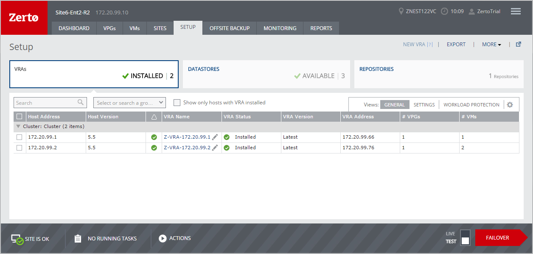533x254 pixels.
Task: Open the DASHBOARD tab
Action: (x=74, y=28)
